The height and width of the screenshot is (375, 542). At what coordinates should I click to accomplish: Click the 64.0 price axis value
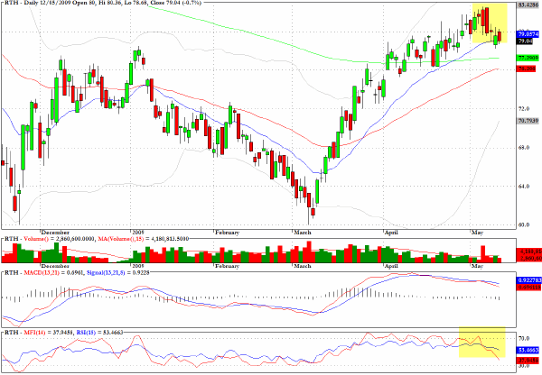coord(524,187)
